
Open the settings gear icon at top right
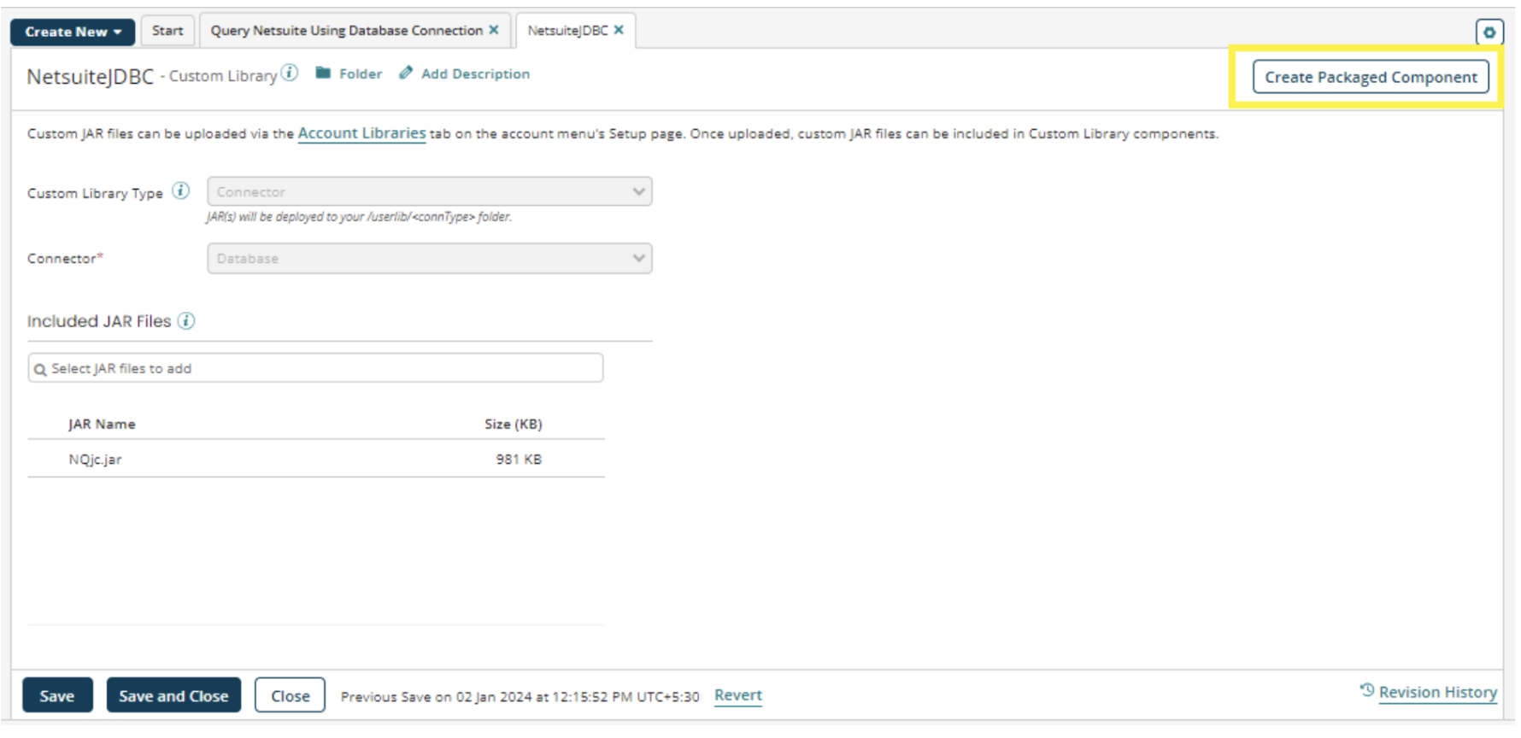pyautogui.click(x=1489, y=32)
